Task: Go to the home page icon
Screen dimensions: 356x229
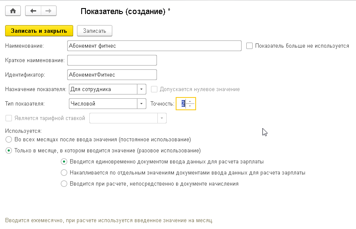Action: click(13, 11)
